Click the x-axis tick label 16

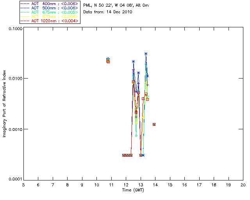tap(185, 185)
